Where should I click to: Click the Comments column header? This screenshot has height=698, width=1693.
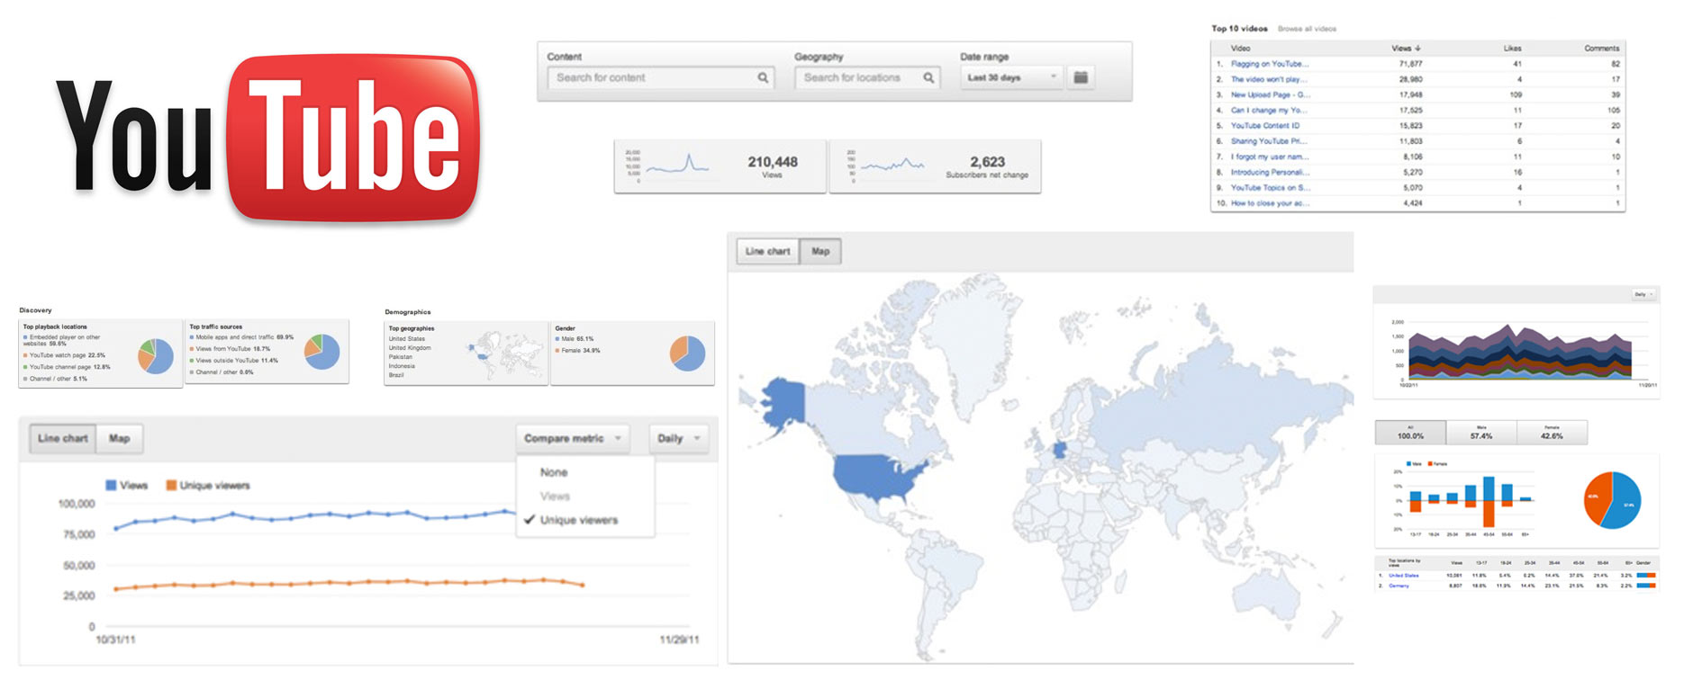click(x=1602, y=49)
